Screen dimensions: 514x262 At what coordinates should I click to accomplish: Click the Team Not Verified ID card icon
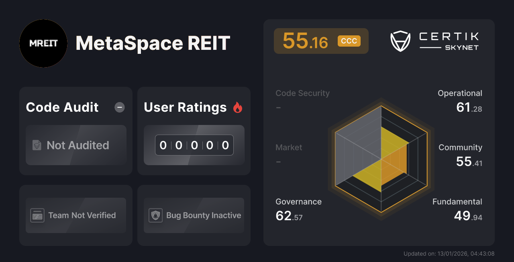click(37, 215)
